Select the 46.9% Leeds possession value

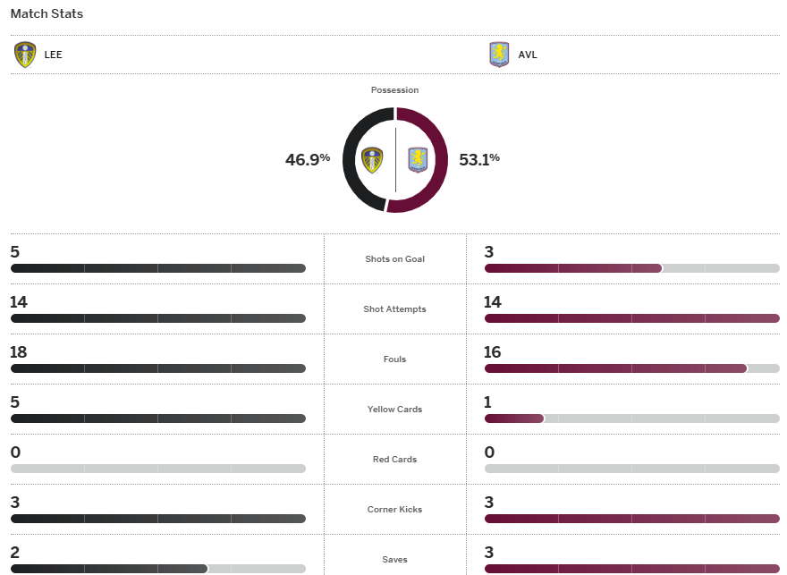308,160
